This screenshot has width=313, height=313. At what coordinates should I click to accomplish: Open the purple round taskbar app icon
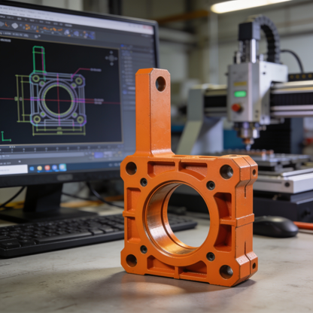(55, 168)
